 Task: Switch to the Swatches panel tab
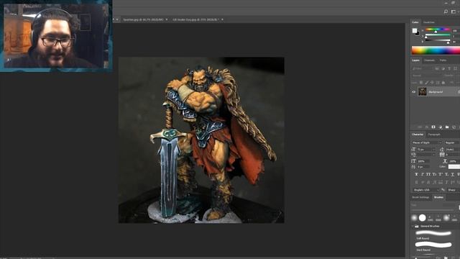(429, 22)
